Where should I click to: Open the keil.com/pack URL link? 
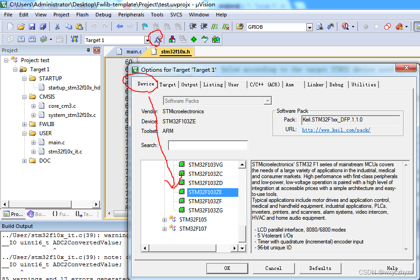pyautogui.click(x=336, y=130)
